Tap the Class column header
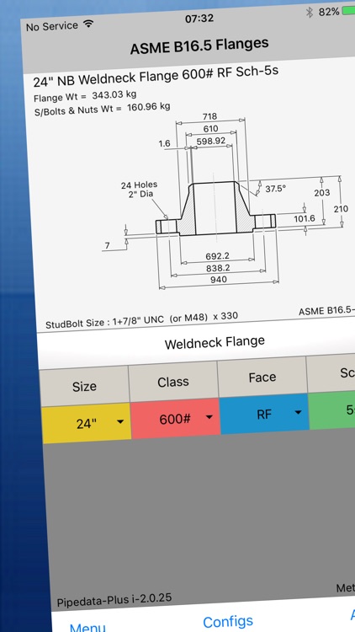Screen dimensions: 355x632 point(173,382)
